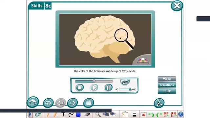Open the contents list button
This screenshot has width=210, height=118.
(x=89, y=103)
